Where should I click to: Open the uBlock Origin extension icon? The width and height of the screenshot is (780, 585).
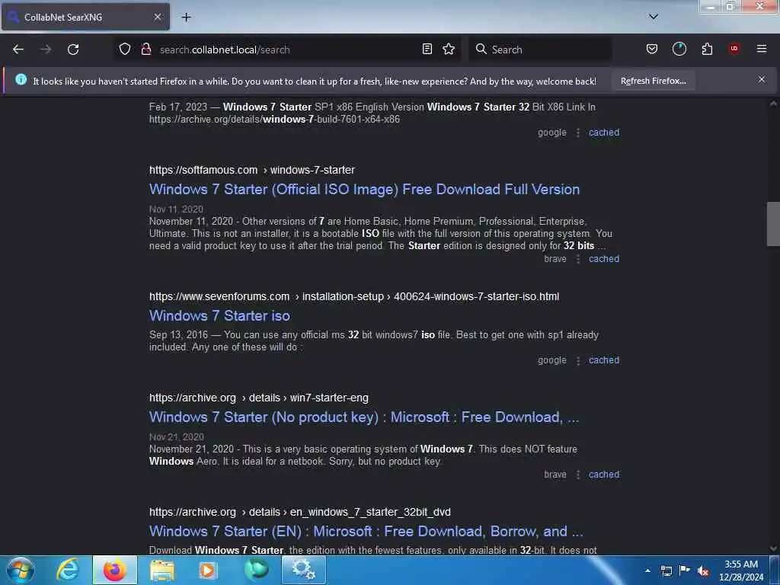tap(734, 49)
